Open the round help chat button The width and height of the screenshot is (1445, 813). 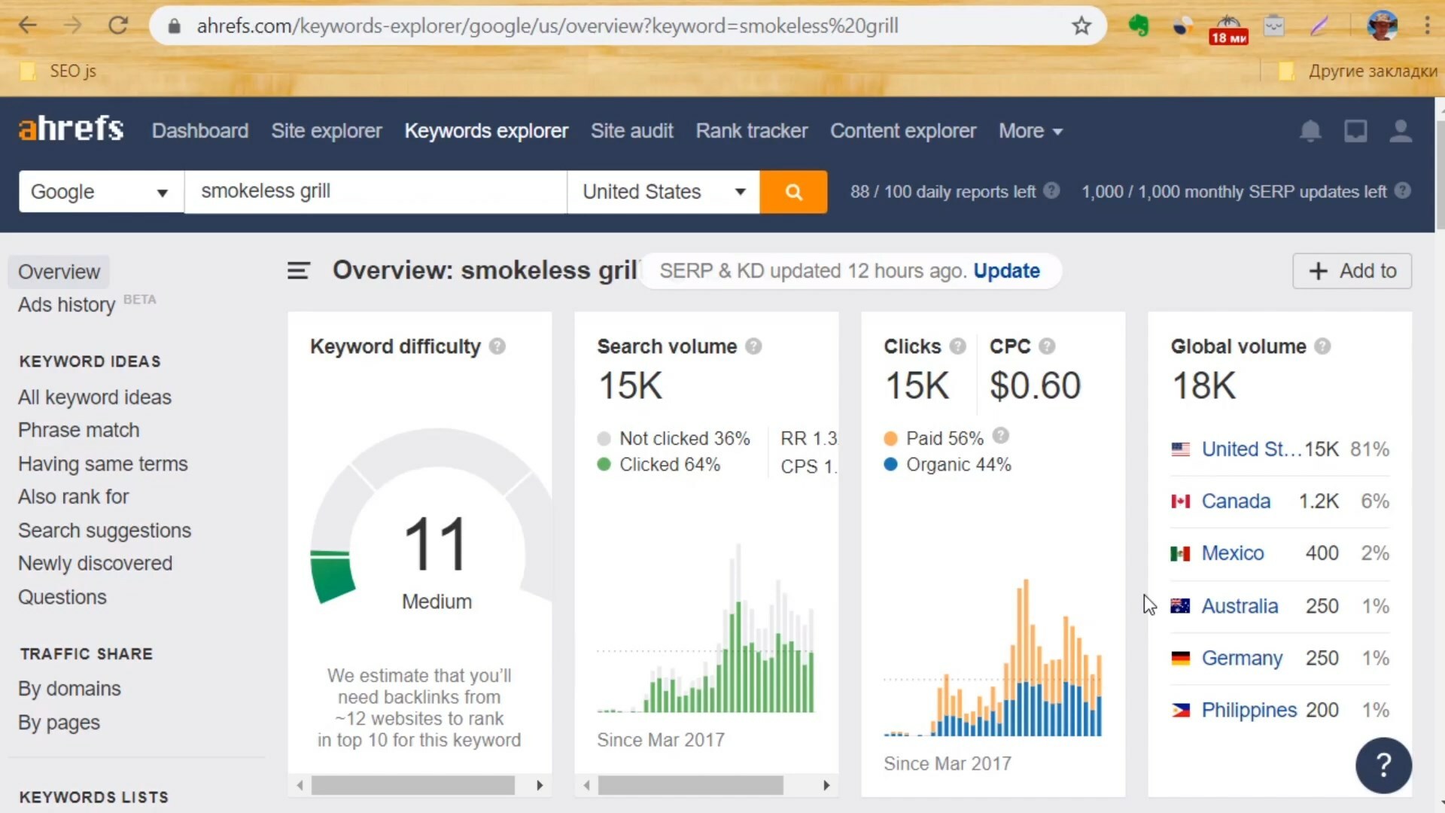point(1383,766)
